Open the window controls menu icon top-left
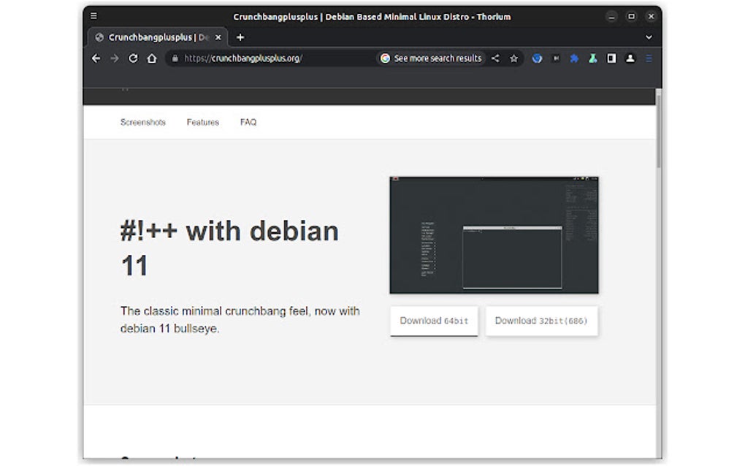Image resolution: width=745 pixels, height=466 pixels. tap(93, 15)
